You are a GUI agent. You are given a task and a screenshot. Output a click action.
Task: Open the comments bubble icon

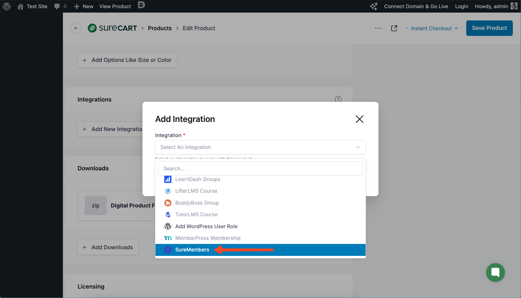coord(57,6)
